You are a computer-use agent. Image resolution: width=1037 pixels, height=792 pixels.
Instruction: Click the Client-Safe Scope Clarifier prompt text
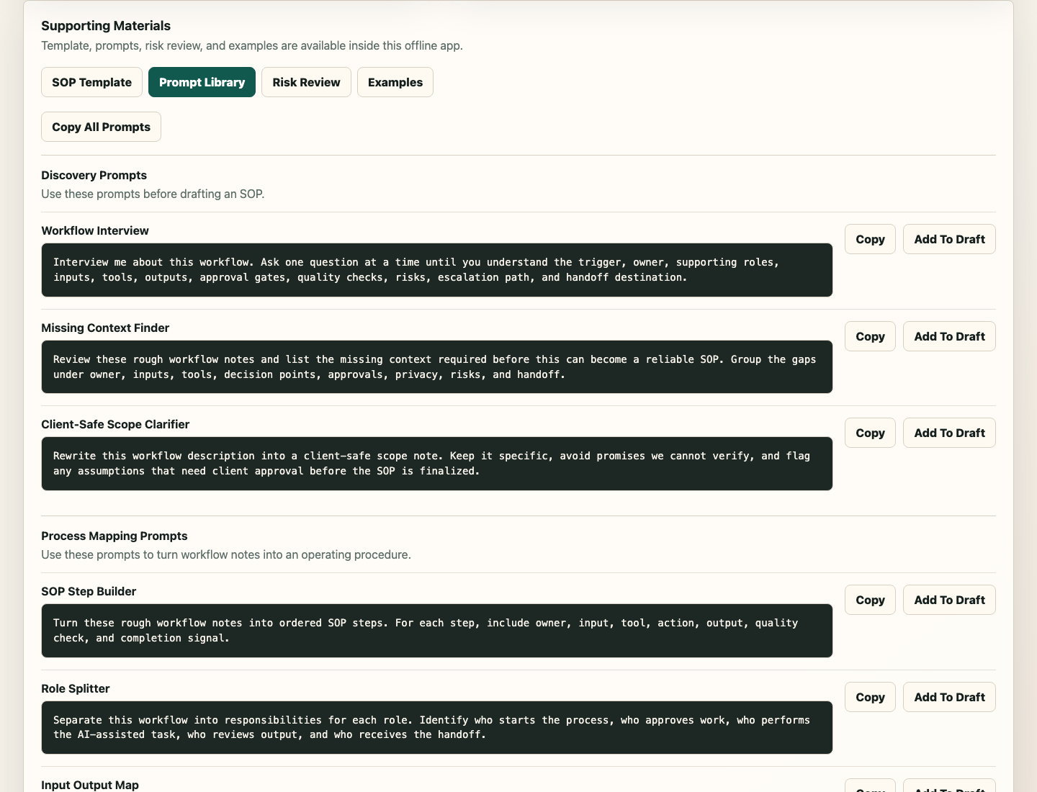pyautogui.click(x=437, y=464)
